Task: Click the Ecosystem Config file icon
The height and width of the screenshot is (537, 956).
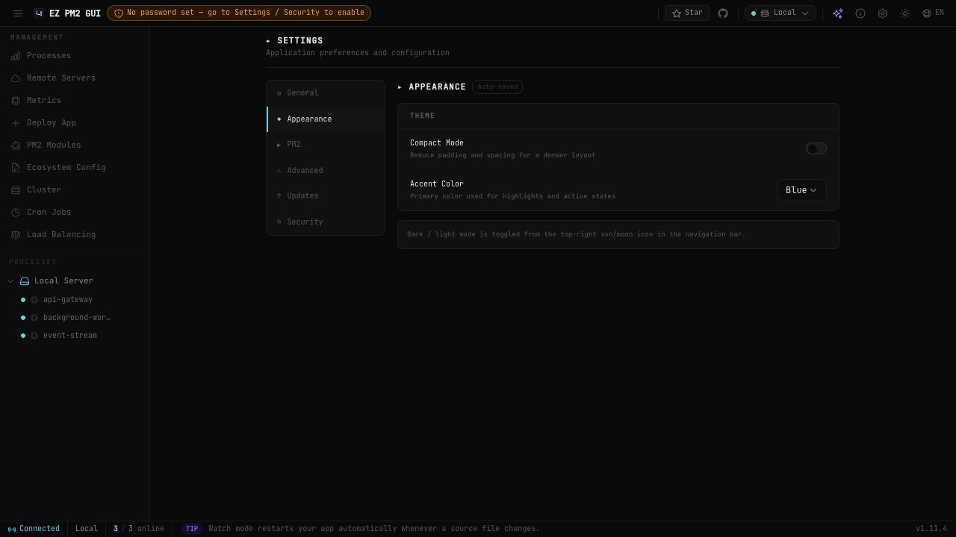Action: point(16,168)
